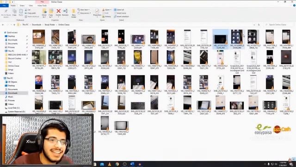The height and width of the screenshot is (167, 296).
Task: Switch to the Share tab
Action: tap(22, 6)
